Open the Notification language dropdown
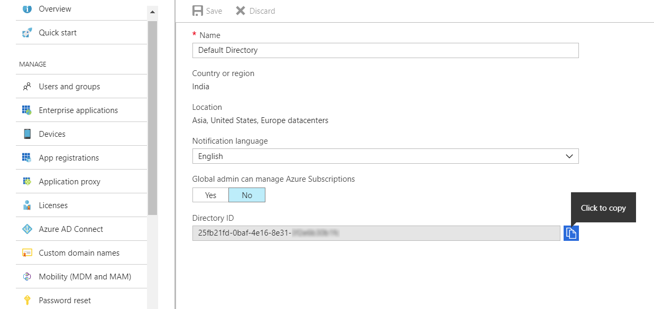 coord(385,156)
